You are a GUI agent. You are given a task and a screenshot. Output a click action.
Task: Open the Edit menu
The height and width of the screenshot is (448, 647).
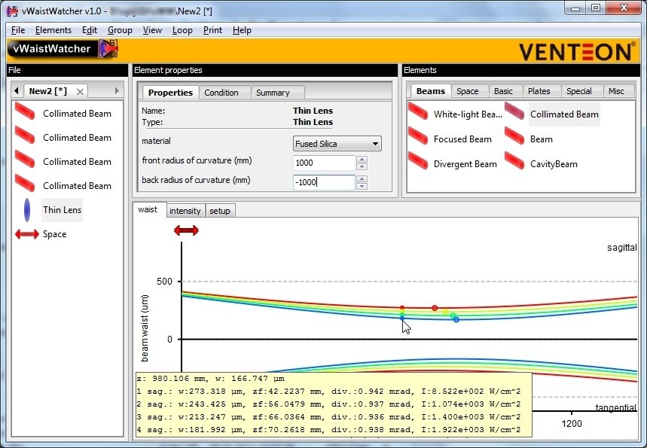pos(89,30)
